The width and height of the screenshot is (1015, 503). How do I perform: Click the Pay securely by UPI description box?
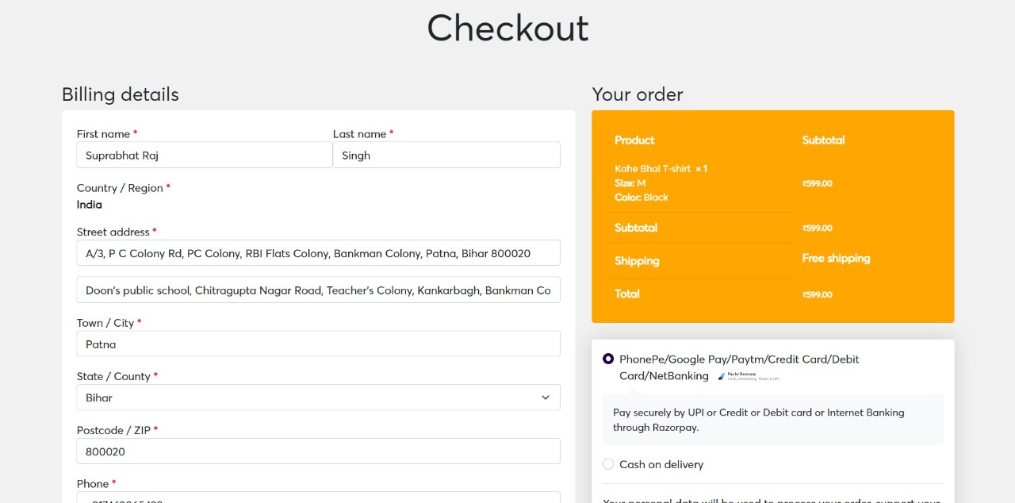pyautogui.click(x=772, y=420)
